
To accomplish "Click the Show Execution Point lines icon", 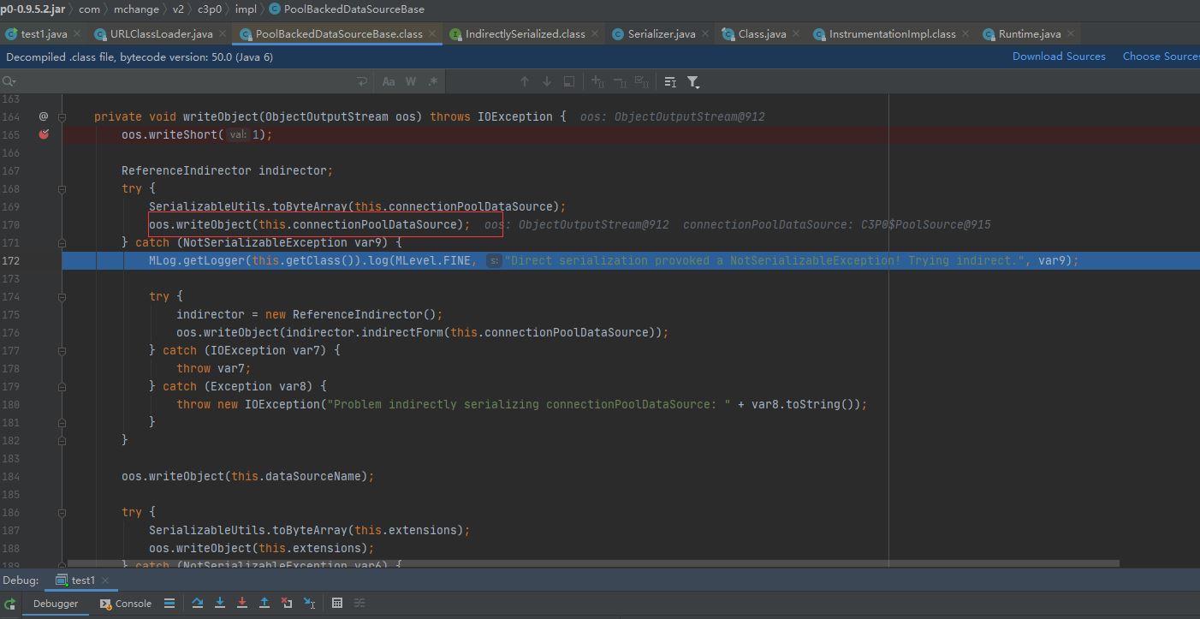I will tap(169, 603).
